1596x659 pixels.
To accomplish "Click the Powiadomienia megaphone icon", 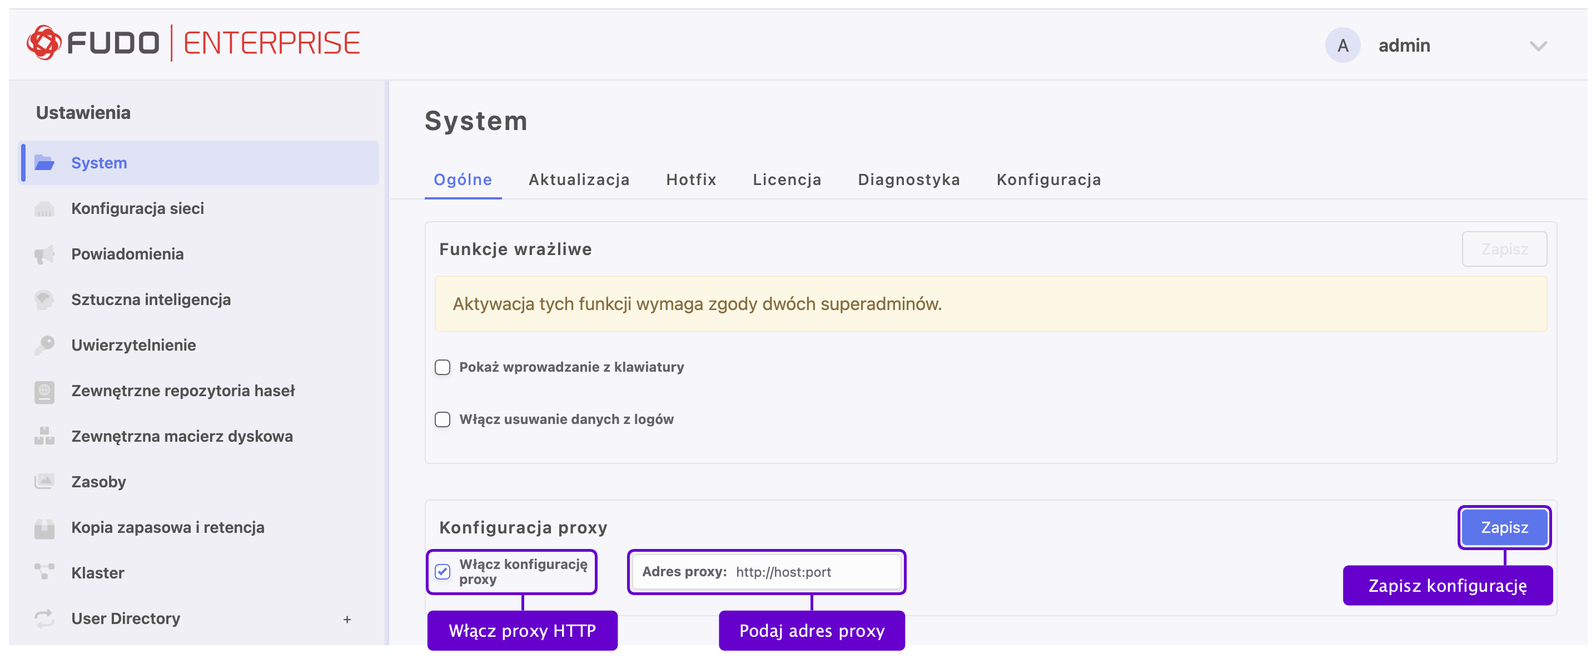I will pos(44,254).
